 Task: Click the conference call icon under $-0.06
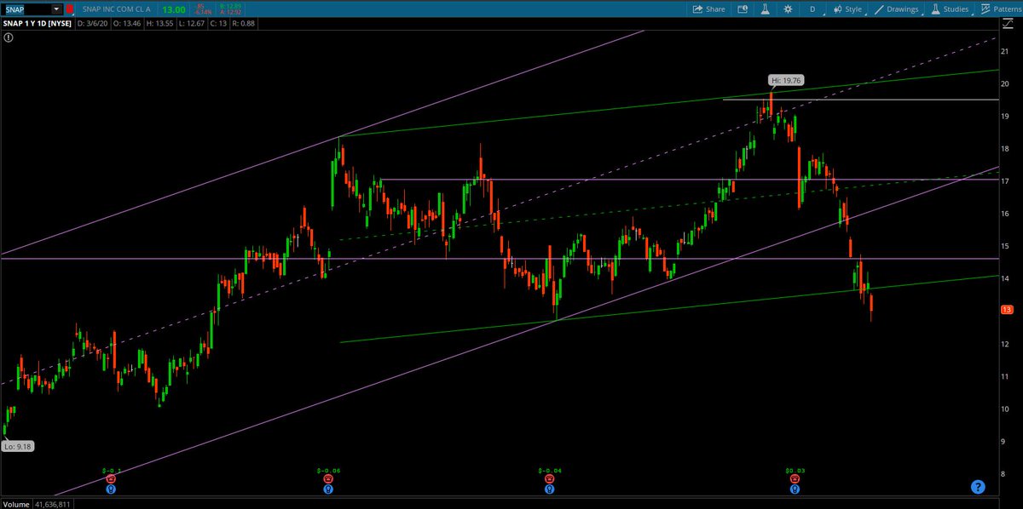(x=328, y=489)
